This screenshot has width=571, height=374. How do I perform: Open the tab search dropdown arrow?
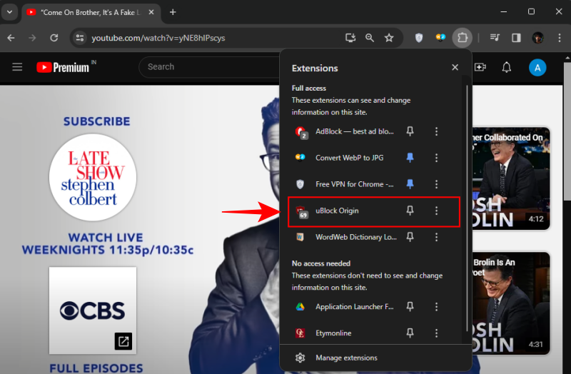pos(10,12)
